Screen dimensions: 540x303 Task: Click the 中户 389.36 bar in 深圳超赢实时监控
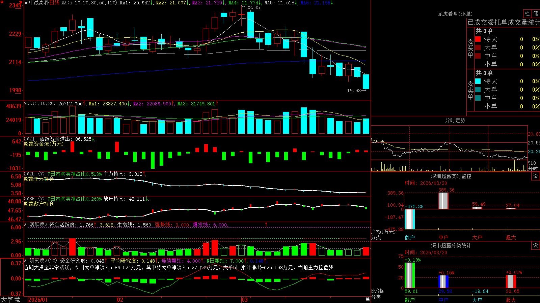(443, 201)
